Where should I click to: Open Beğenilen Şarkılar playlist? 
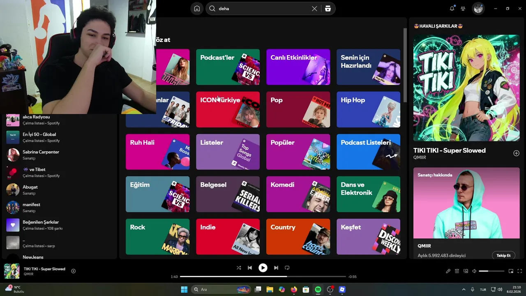click(x=60, y=225)
